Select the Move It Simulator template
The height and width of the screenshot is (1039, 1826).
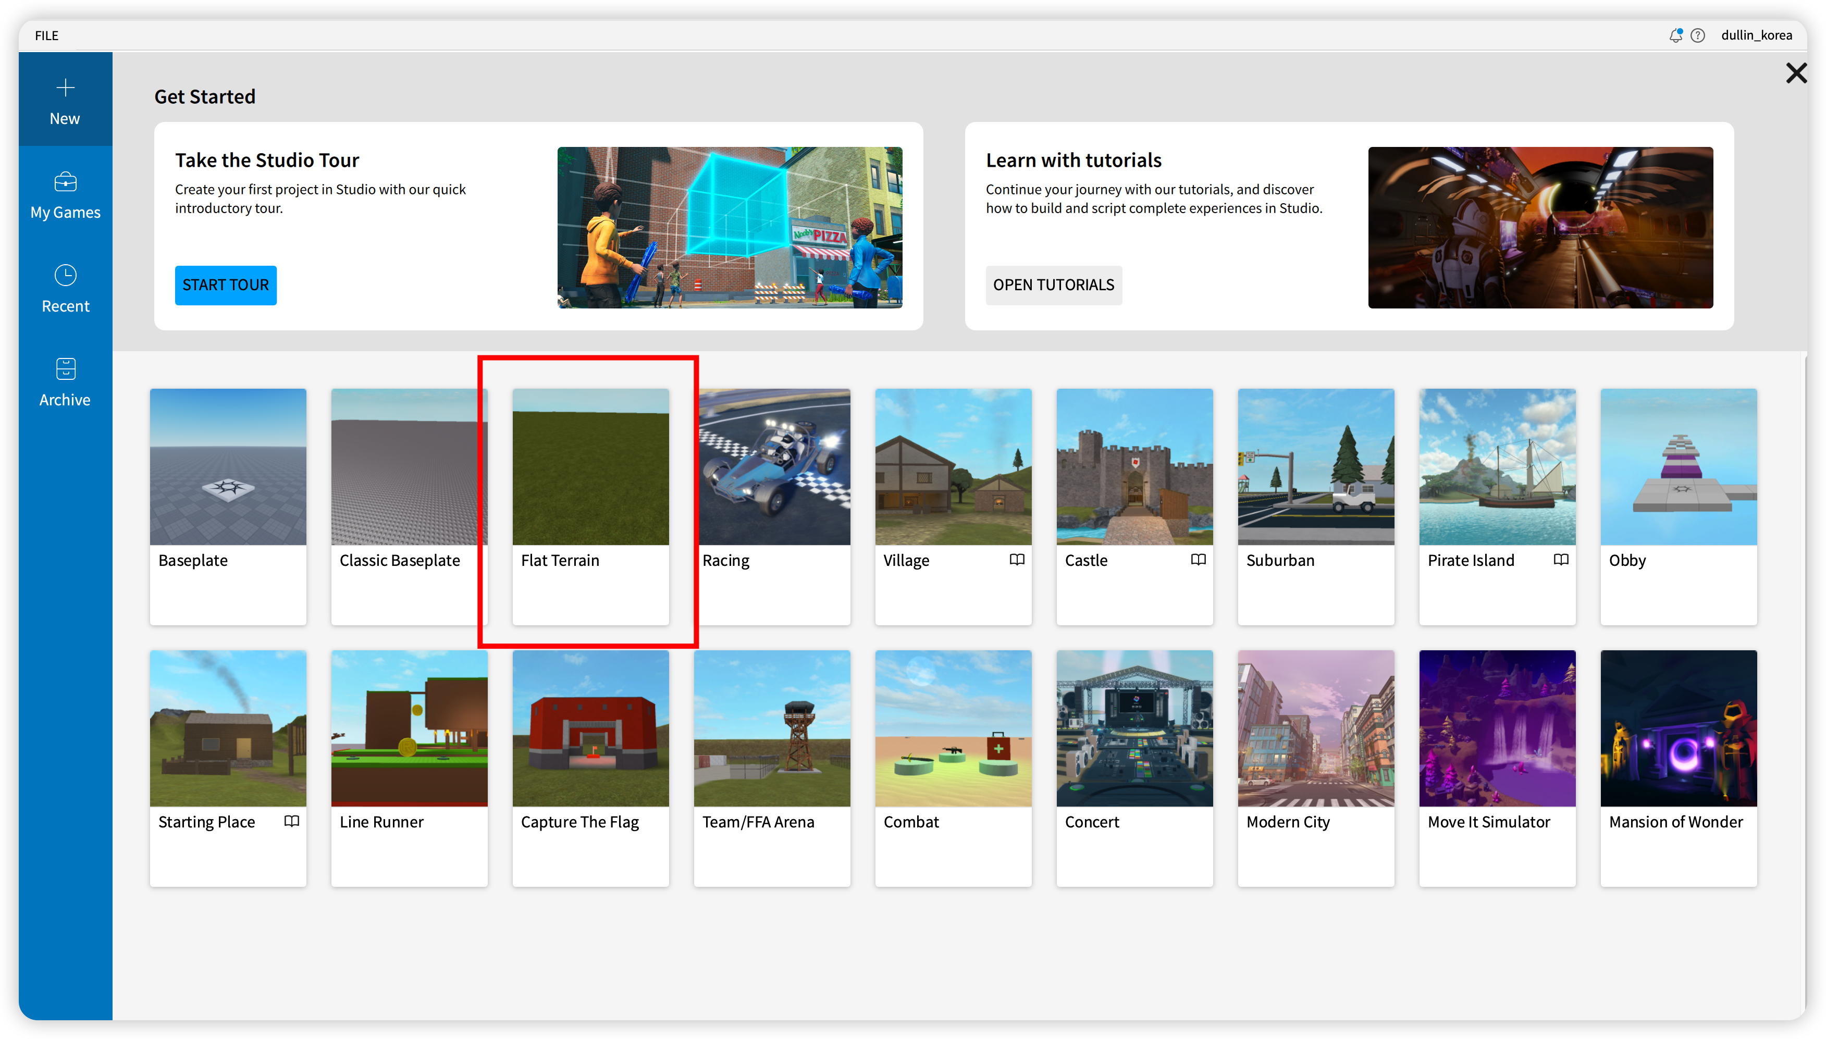[1497, 768]
